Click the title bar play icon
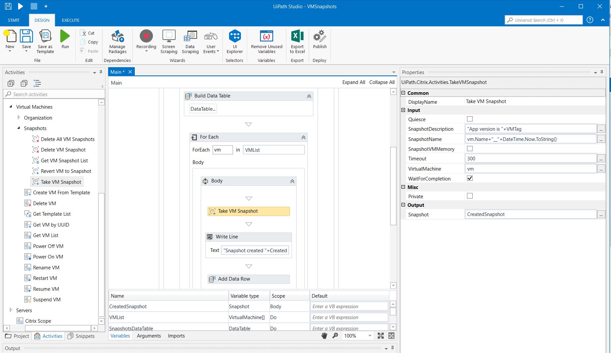Screen dimensions: 611x353 point(20,6)
